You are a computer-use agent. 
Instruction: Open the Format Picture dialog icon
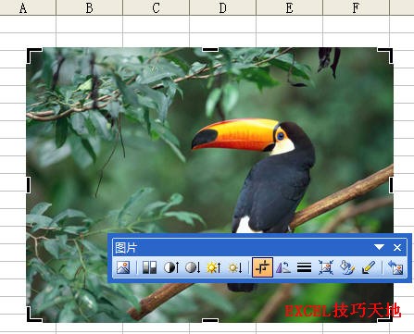tap(347, 267)
